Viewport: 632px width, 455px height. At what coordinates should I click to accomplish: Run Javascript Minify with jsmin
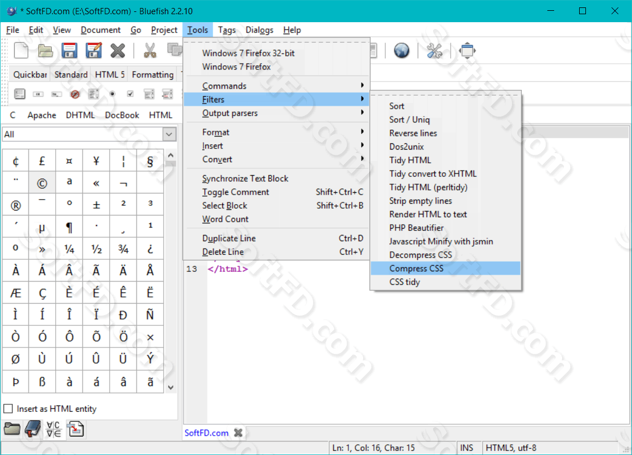446,241
